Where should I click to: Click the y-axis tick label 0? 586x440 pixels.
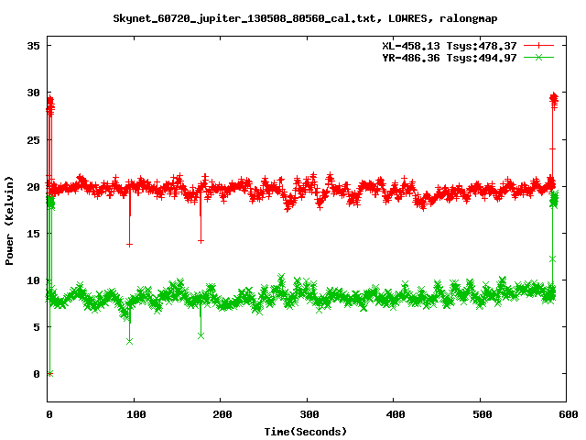coord(37,374)
